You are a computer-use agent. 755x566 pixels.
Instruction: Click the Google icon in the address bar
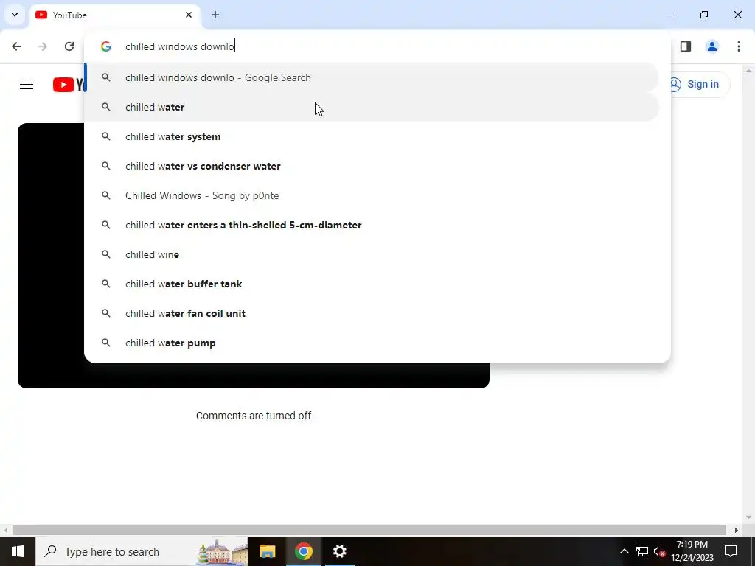(106, 46)
